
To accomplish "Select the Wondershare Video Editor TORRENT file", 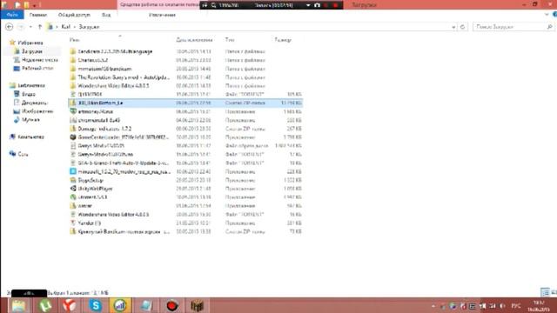I will tap(185, 215).
